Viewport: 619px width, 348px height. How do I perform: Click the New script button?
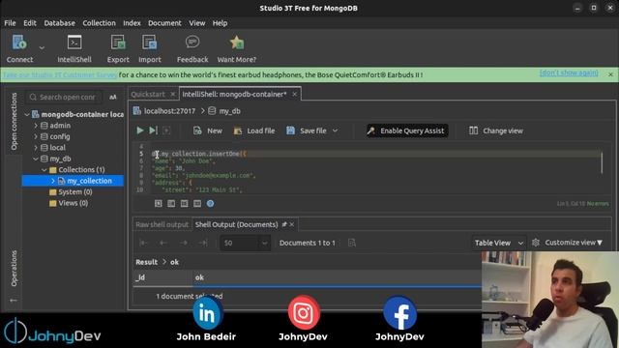tap(208, 130)
